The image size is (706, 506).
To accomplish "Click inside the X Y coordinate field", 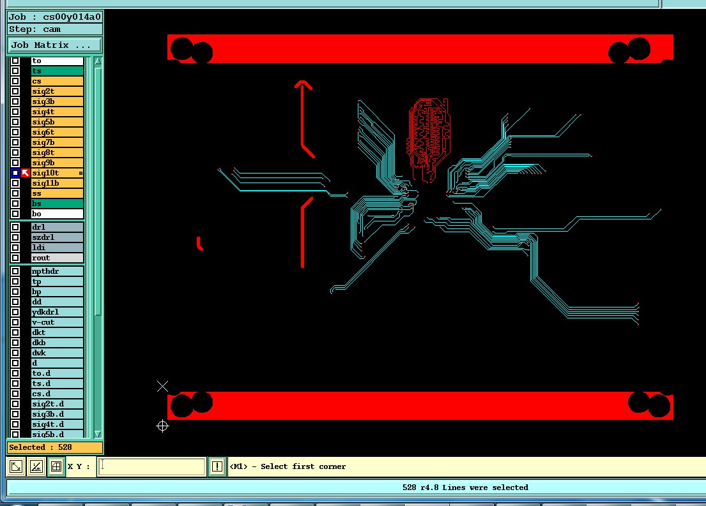I will coord(151,466).
